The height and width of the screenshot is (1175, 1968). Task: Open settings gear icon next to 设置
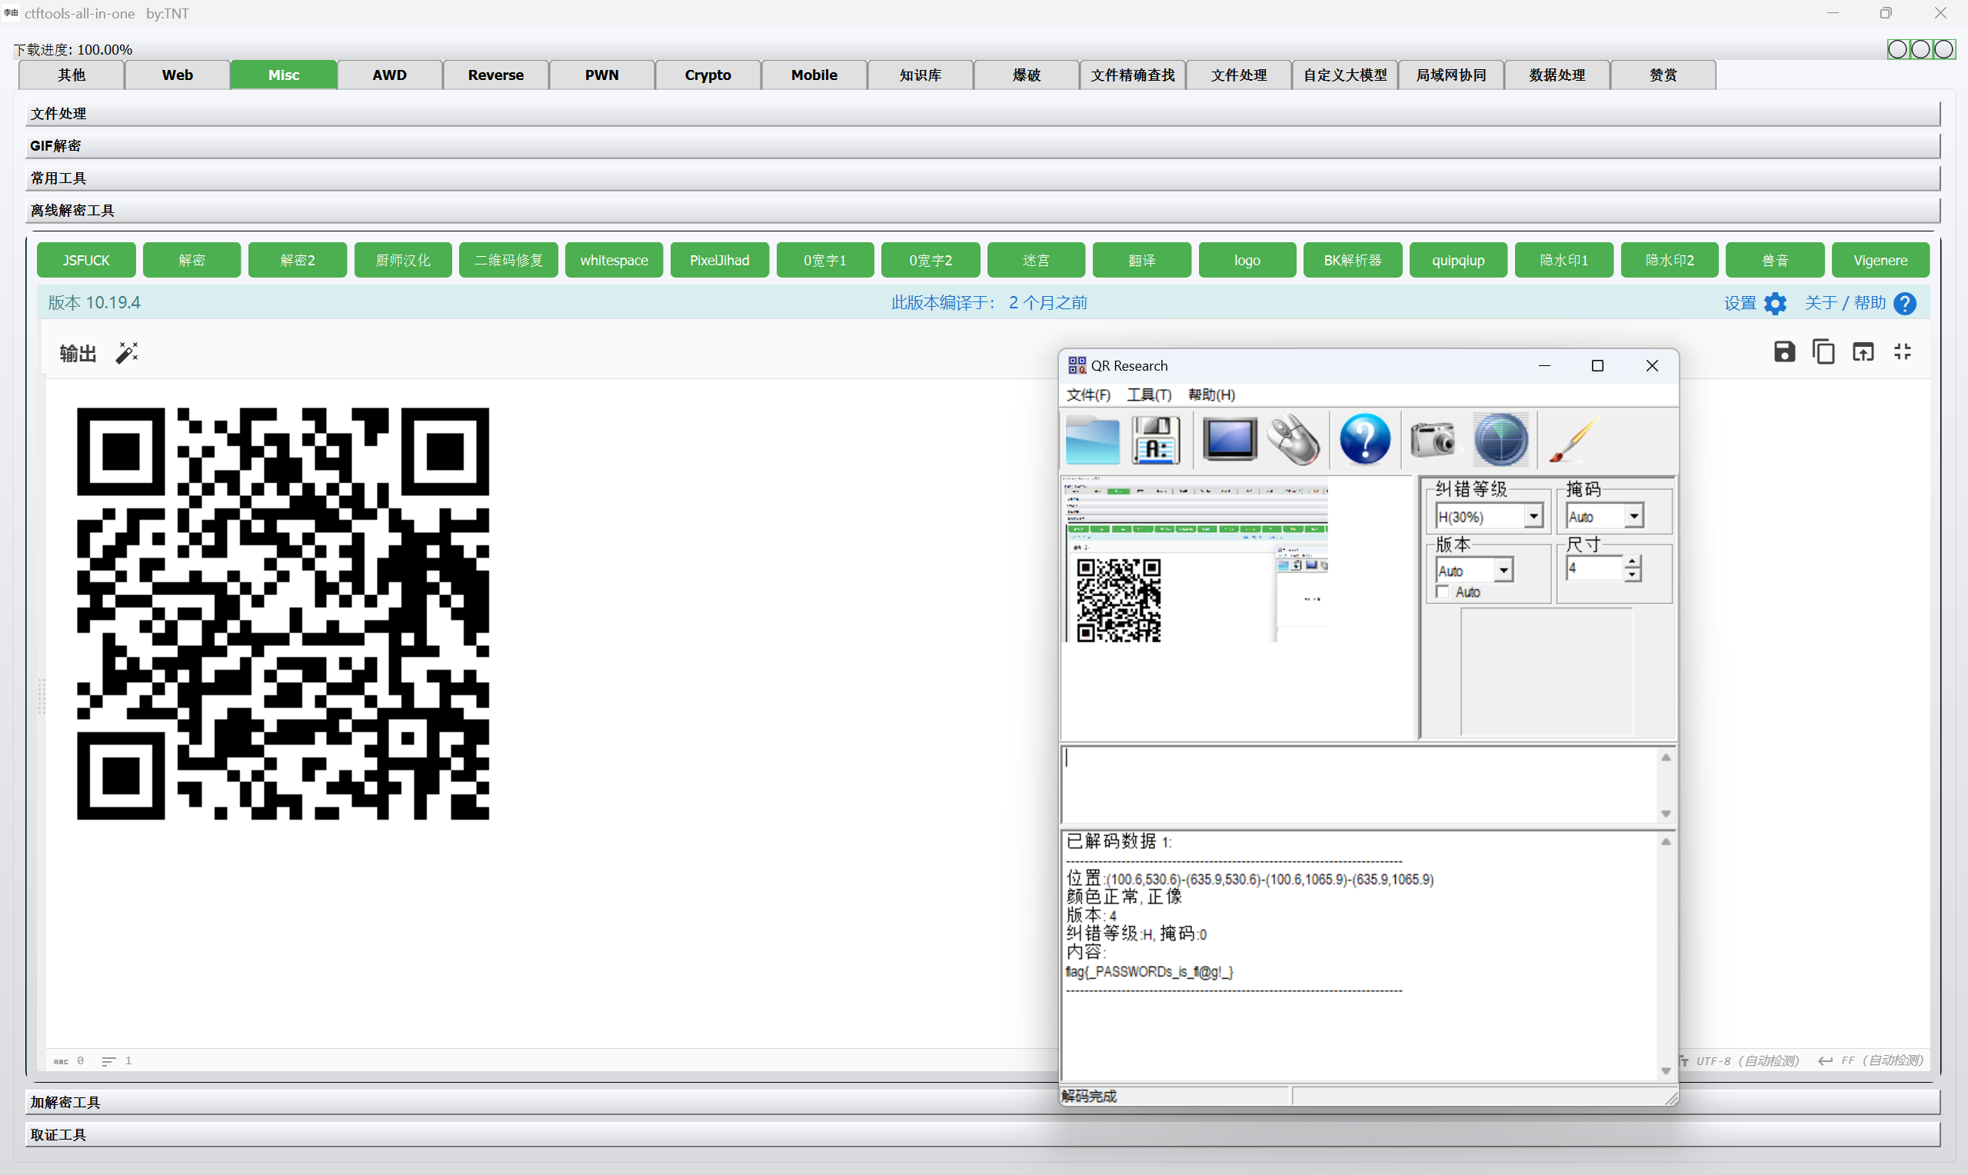pyautogui.click(x=1776, y=303)
